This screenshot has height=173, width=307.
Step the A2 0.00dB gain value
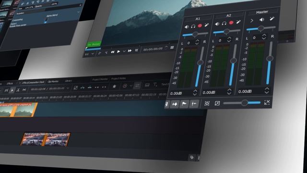coord(229,91)
